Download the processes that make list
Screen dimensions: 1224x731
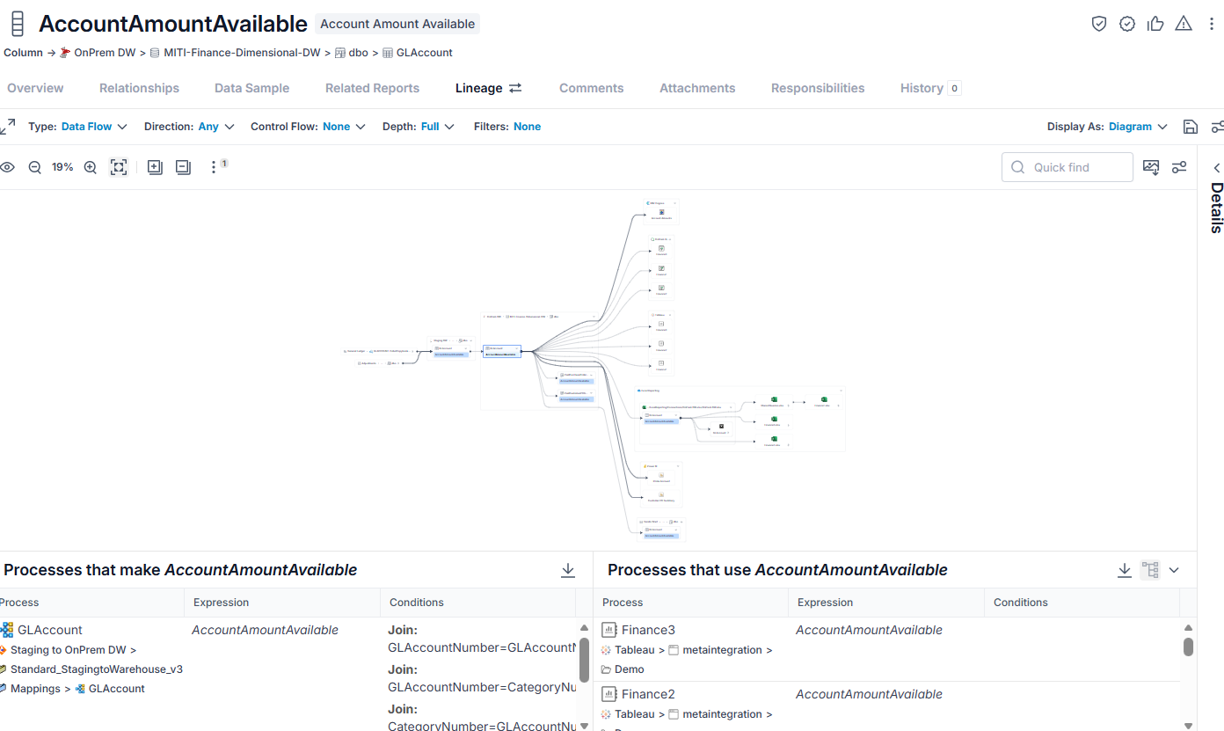[568, 570]
